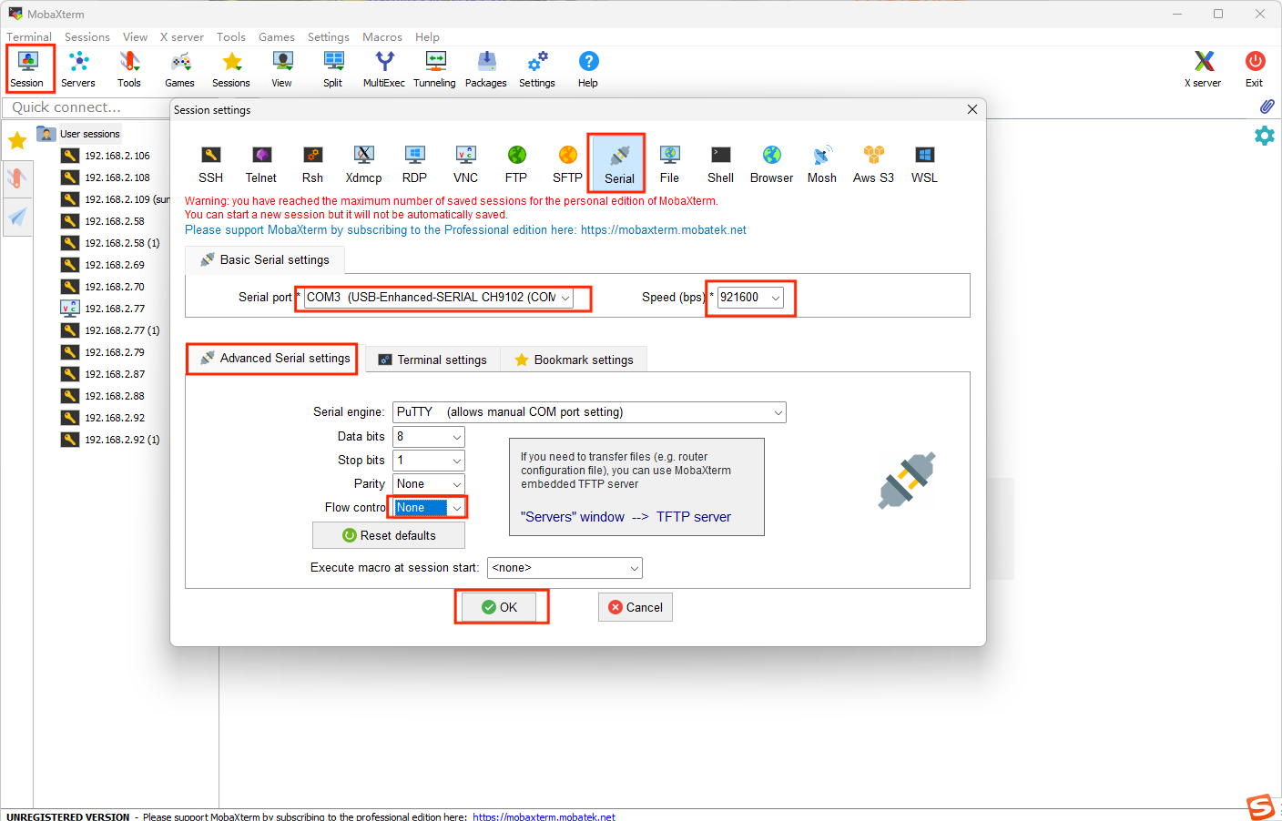
Task: Choose the Xdmcp session type
Action: click(363, 164)
